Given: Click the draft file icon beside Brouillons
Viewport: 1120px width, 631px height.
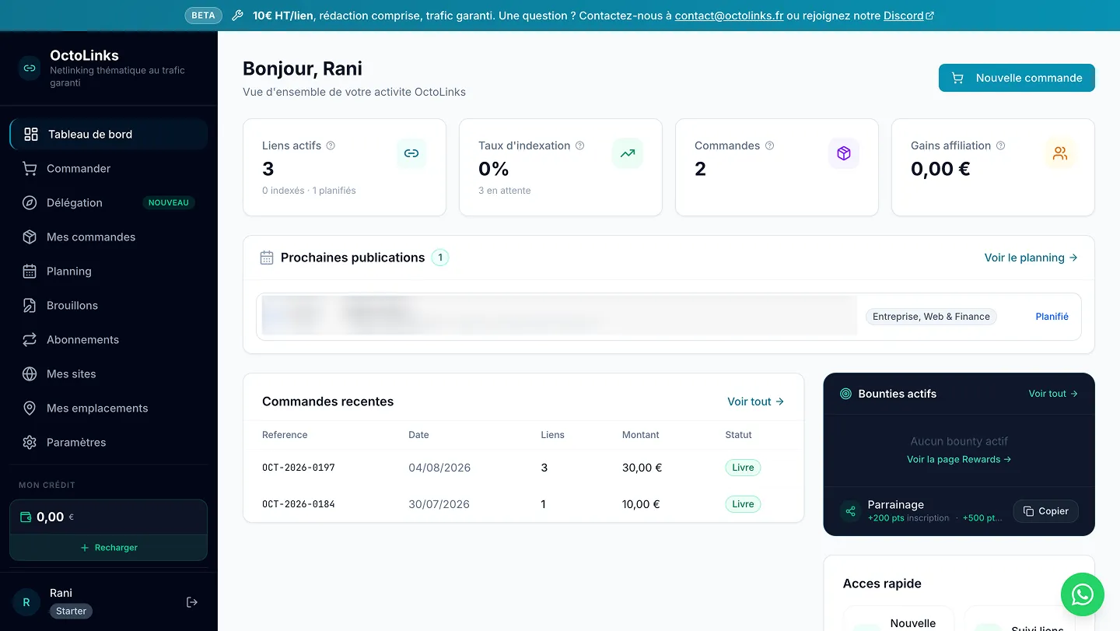Looking at the screenshot, I should (30, 305).
